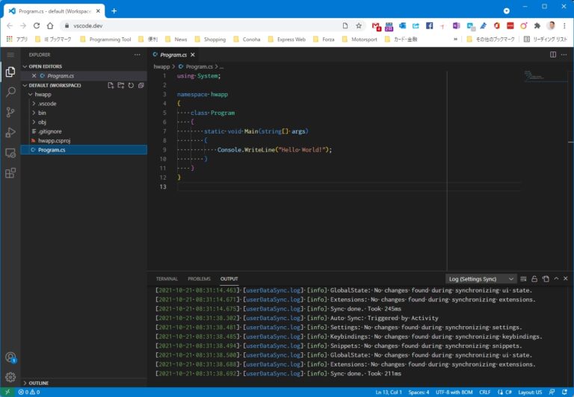Open the hwapp.csproj file
The image size is (574, 397).
84,140
